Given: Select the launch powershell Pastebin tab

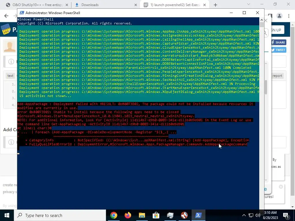Looking at the screenshot, I should pyautogui.click(x=175, y=5).
